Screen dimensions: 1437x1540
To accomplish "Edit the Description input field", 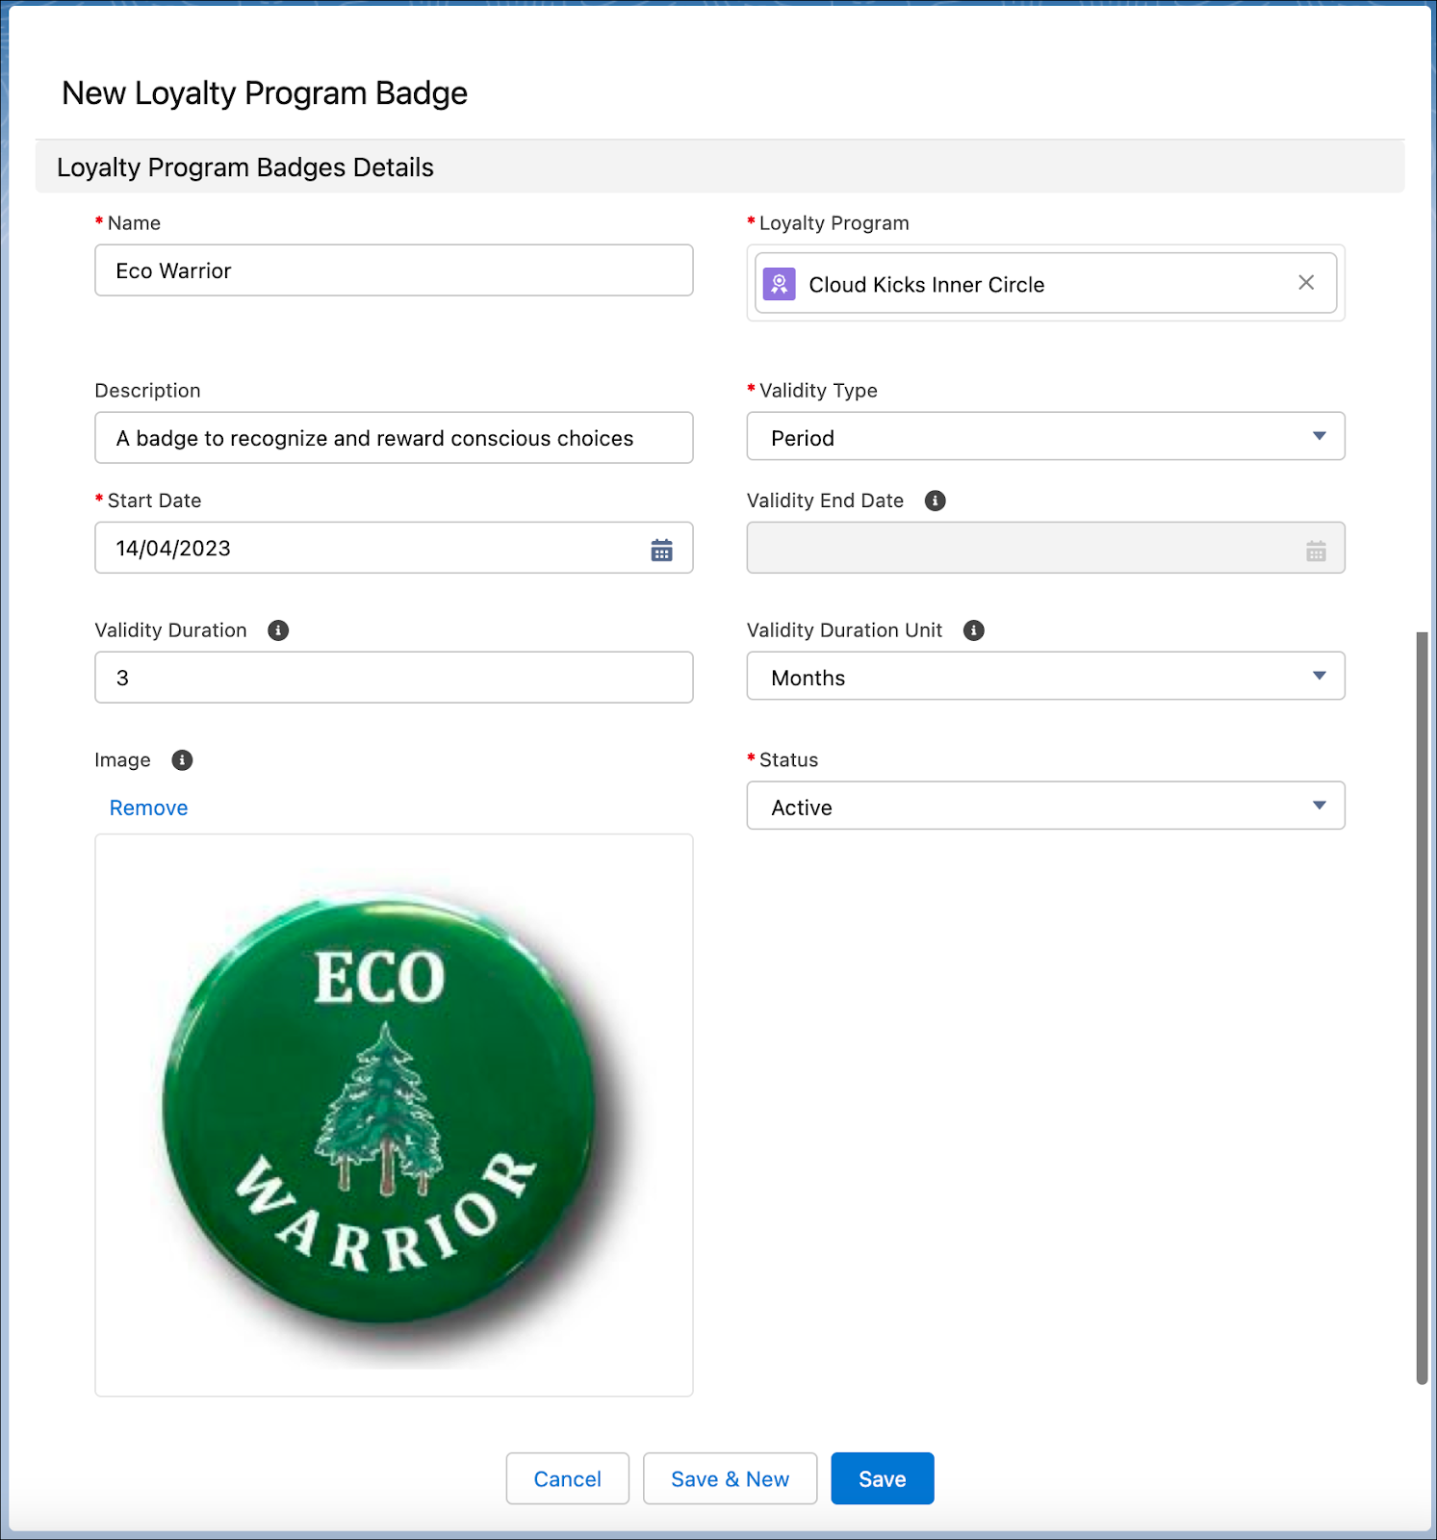I will pos(394,438).
